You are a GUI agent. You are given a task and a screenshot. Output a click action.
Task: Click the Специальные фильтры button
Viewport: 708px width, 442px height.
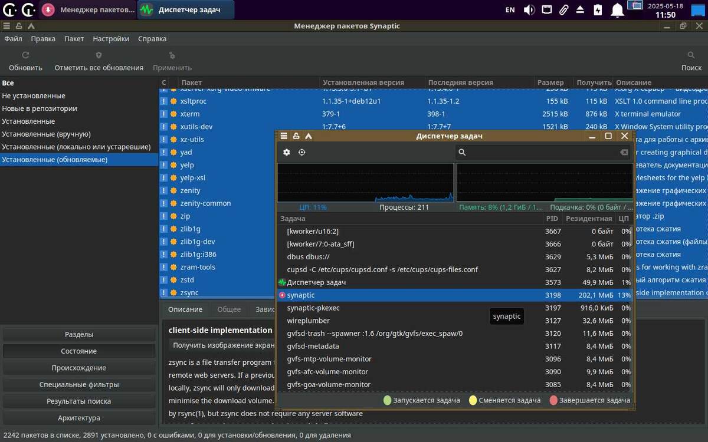[x=79, y=384]
